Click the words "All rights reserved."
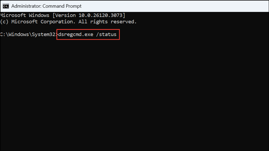 (107, 22)
